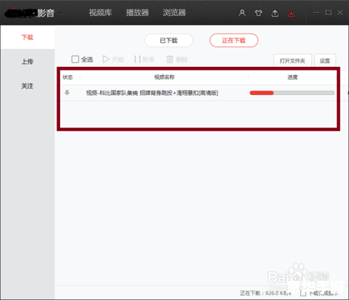The image size is (349, 300).
Task: Close the window
Action: coord(340,13)
